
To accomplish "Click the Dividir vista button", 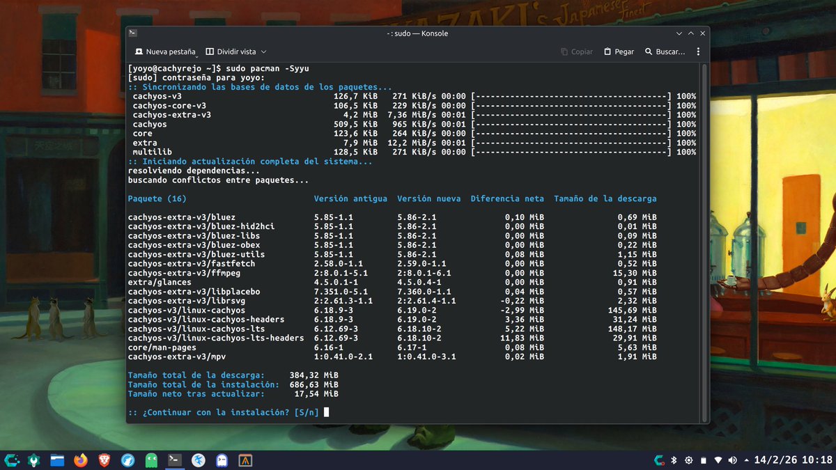I will point(231,52).
